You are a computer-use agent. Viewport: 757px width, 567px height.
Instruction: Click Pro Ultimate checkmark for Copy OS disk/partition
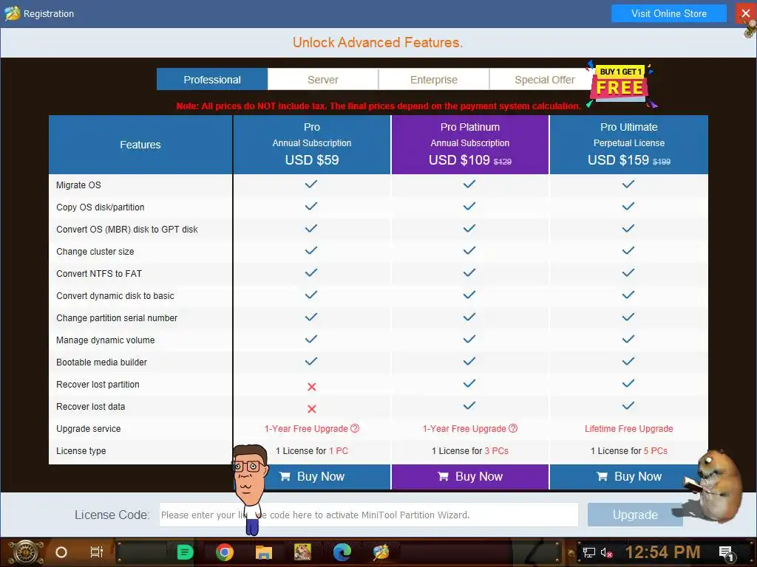tap(628, 206)
